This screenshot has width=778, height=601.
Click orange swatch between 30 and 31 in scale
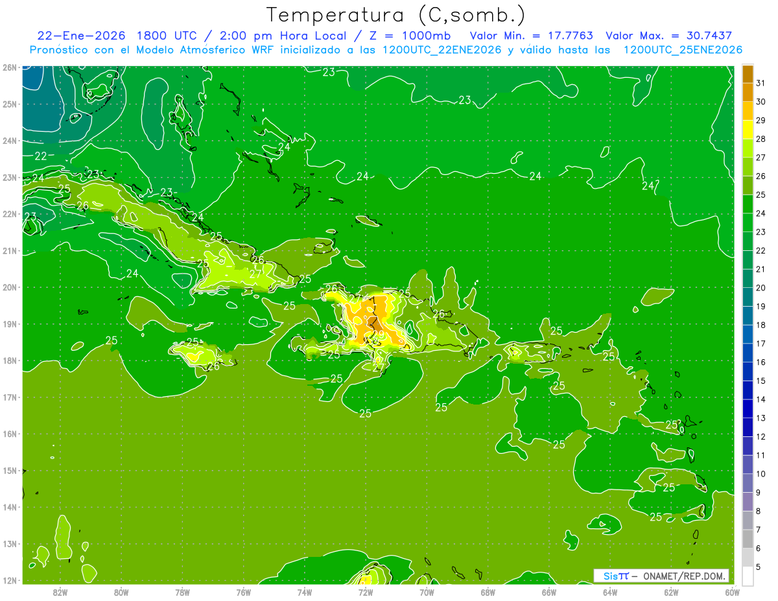(x=748, y=92)
